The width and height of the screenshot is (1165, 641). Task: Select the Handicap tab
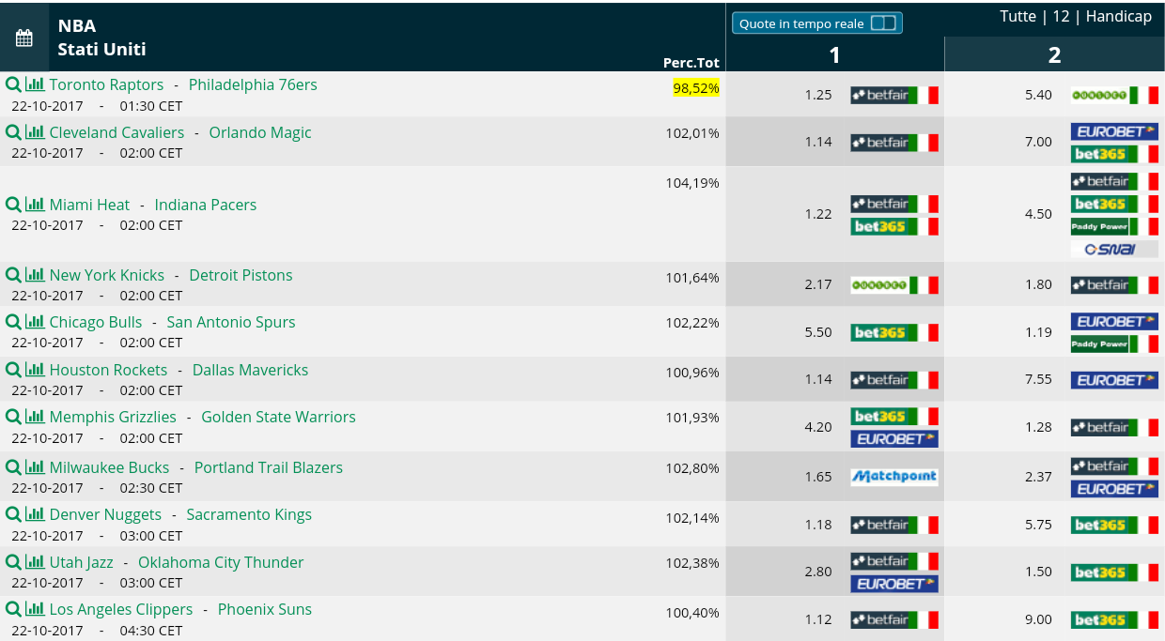click(1119, 17)
